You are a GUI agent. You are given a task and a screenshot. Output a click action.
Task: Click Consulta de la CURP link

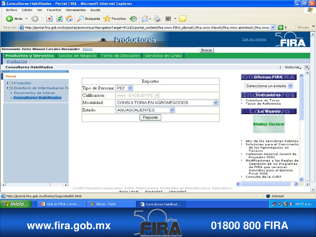pyautogui.click(x=264, y=177)
